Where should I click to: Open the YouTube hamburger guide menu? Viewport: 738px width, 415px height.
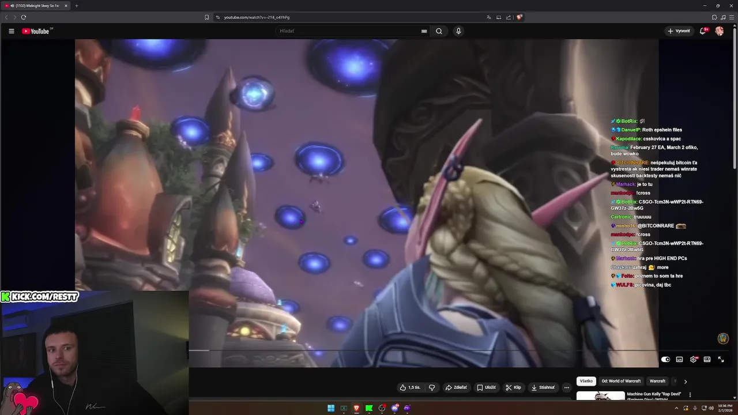12,31
